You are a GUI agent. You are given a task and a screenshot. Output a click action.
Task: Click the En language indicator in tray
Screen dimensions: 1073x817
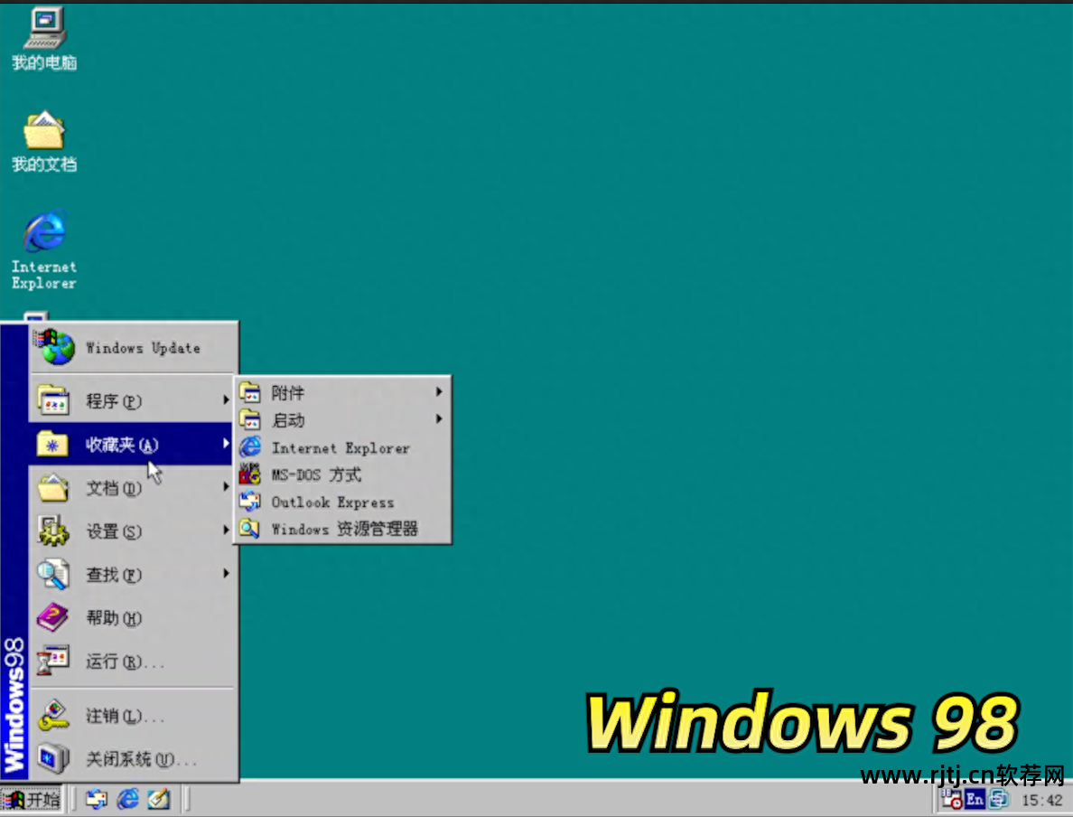tap(975, 799)
